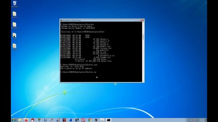Click the 'getopt.c' file name in listing

[104, 43]
